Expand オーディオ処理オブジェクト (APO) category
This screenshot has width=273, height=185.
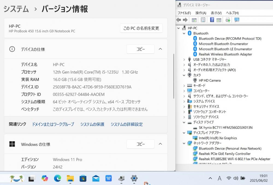(x=184, y=70)
